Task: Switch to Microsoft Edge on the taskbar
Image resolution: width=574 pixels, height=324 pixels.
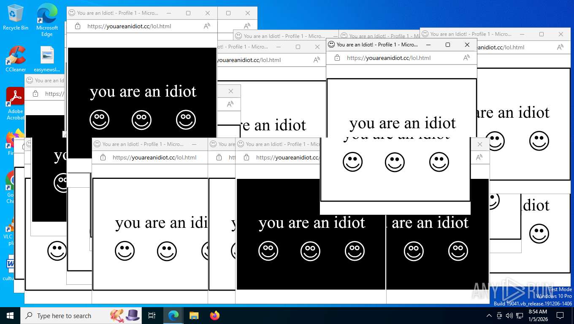Action: click(173, 316)
